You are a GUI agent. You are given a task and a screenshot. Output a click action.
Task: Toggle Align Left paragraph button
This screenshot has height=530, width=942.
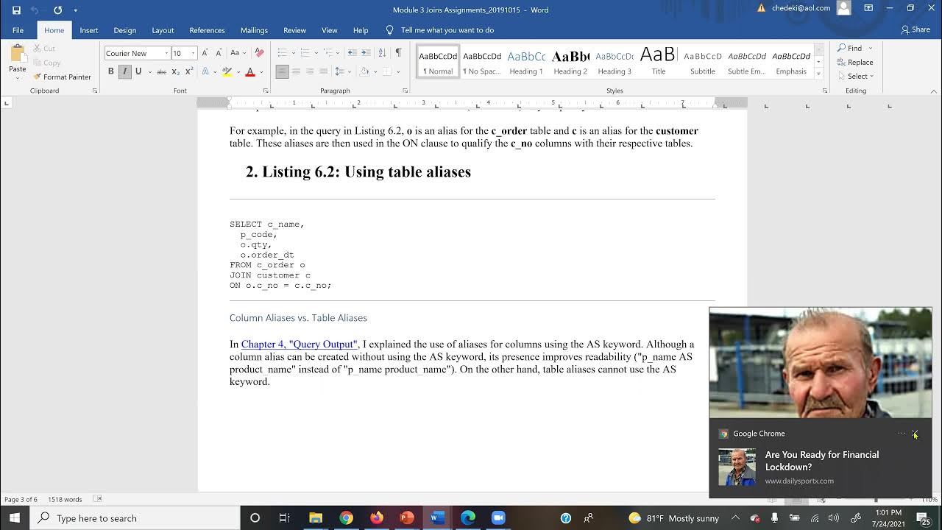[x=282, y=71]
